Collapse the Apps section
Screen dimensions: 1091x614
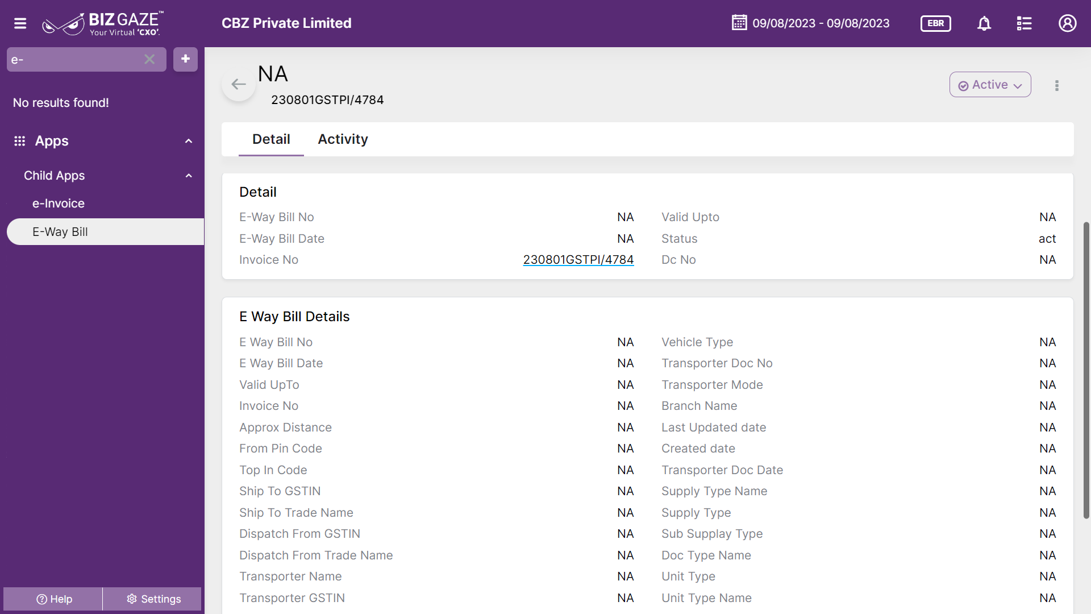click(189, 141)
